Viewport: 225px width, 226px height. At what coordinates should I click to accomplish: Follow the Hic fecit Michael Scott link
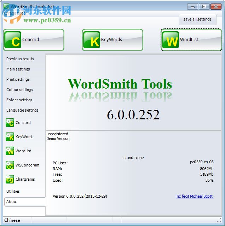[x=195, y=196]
